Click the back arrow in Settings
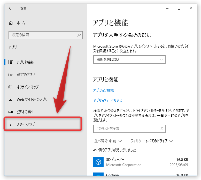Viewport: 201px width, 180px height. click(11, 8)
